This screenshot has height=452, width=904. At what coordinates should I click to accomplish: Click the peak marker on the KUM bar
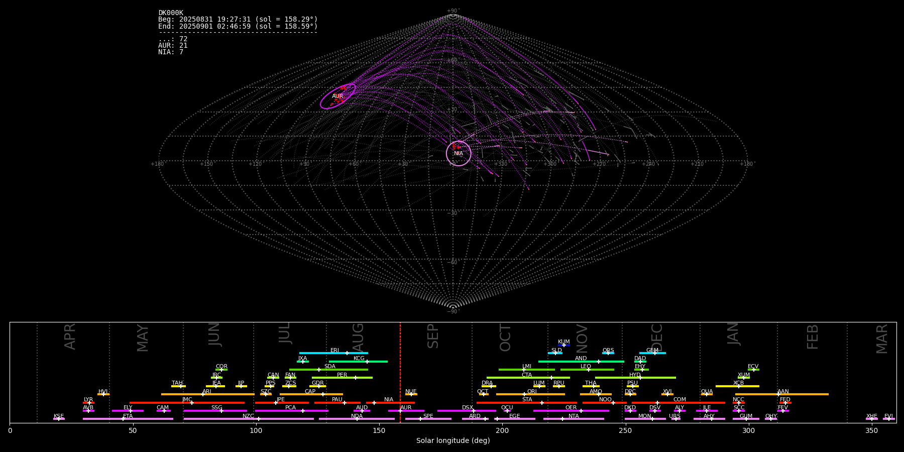pos(563,345)
